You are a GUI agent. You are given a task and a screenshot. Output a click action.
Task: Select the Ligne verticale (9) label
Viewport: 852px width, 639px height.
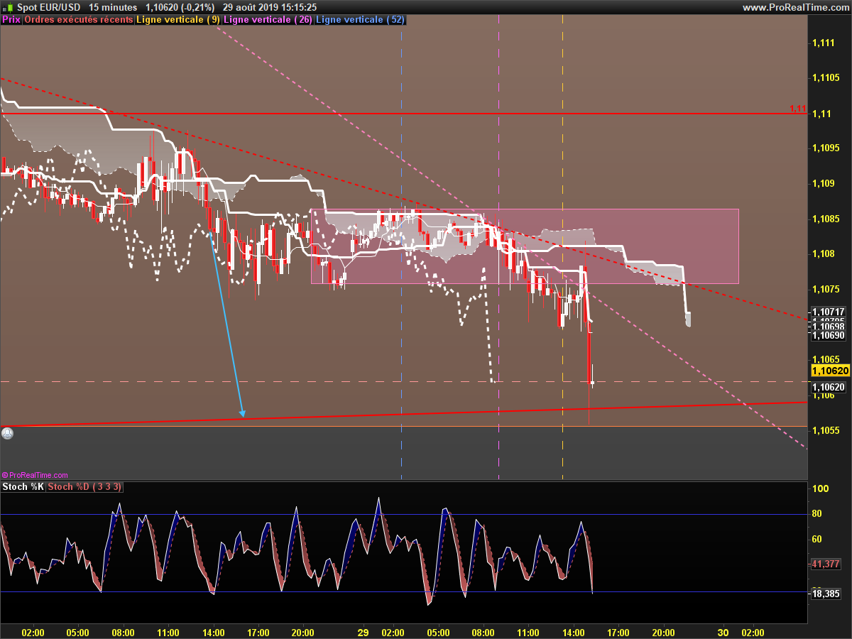(x=178, y=20)
